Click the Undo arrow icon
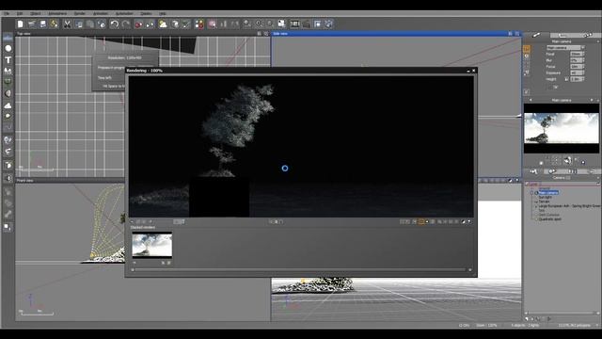Image resolution: width=602 pixels, height=339 pixels. pyautogui.click(x=115, y=24)
